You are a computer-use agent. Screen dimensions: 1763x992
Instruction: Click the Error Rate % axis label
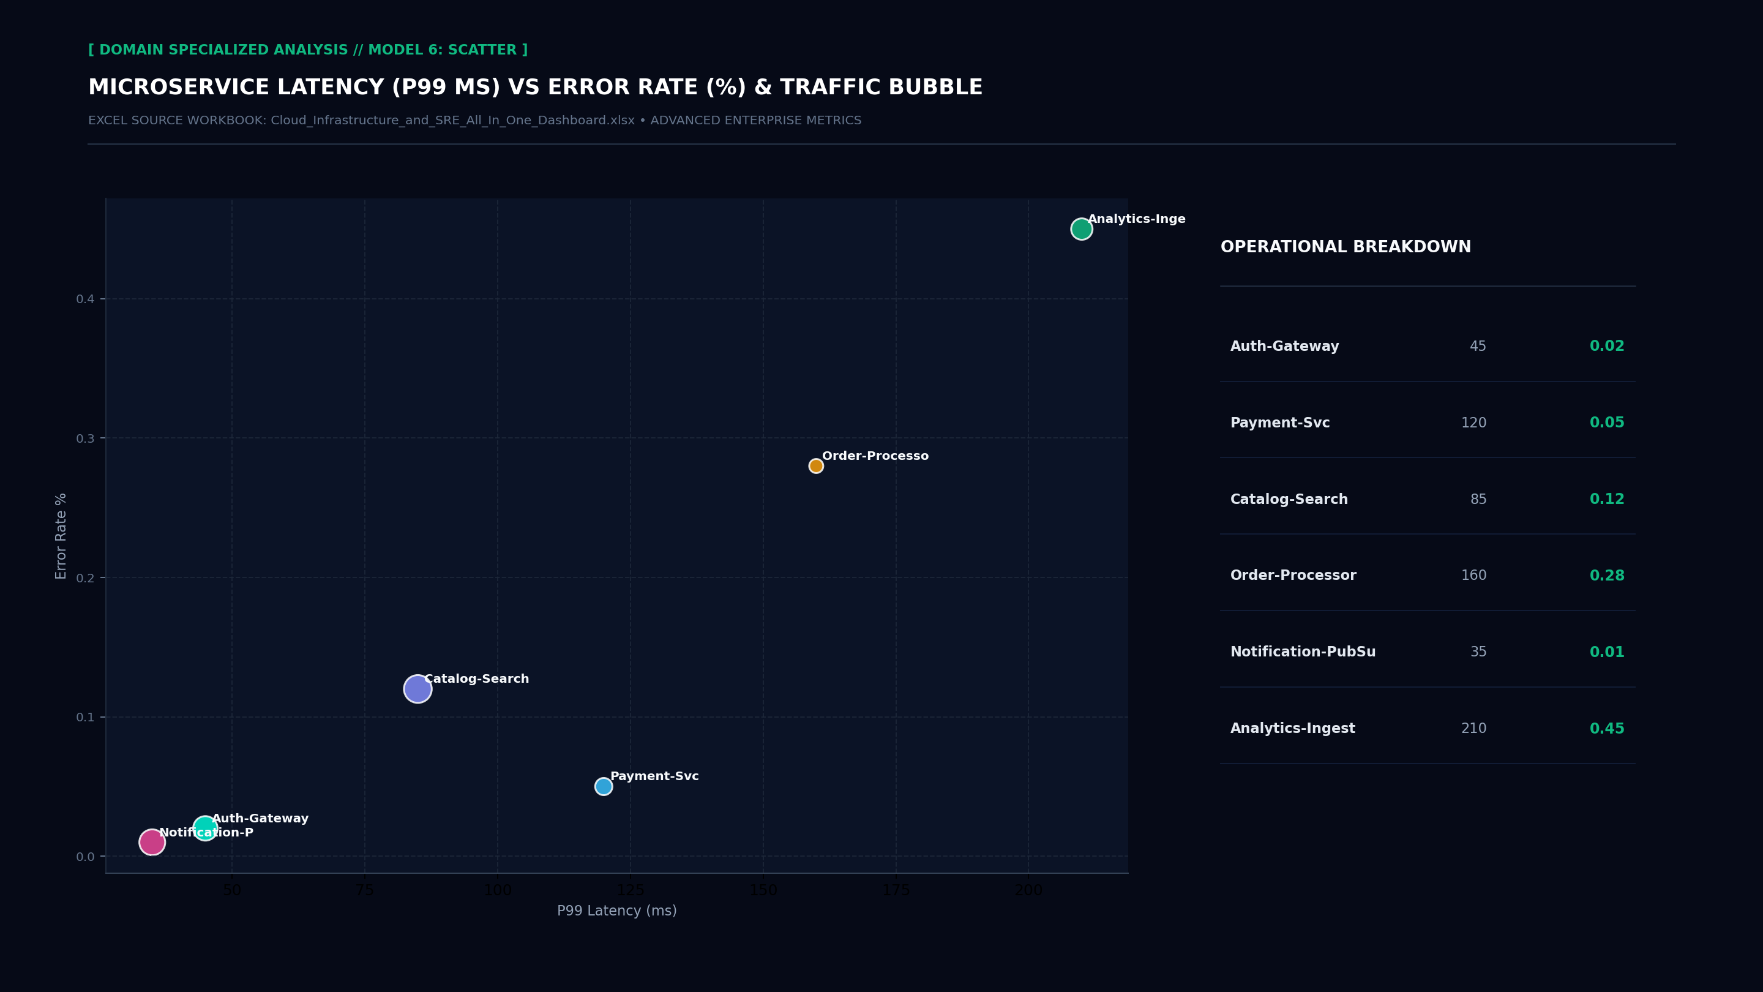pyautogui.click(x=61, y=536)
